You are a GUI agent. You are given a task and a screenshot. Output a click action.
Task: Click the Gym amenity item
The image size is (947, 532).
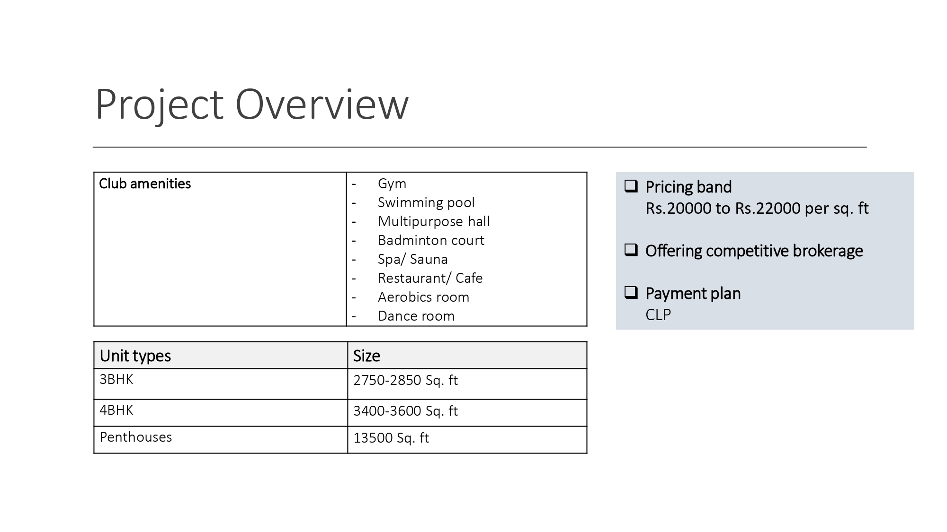[x=392, y=183]
